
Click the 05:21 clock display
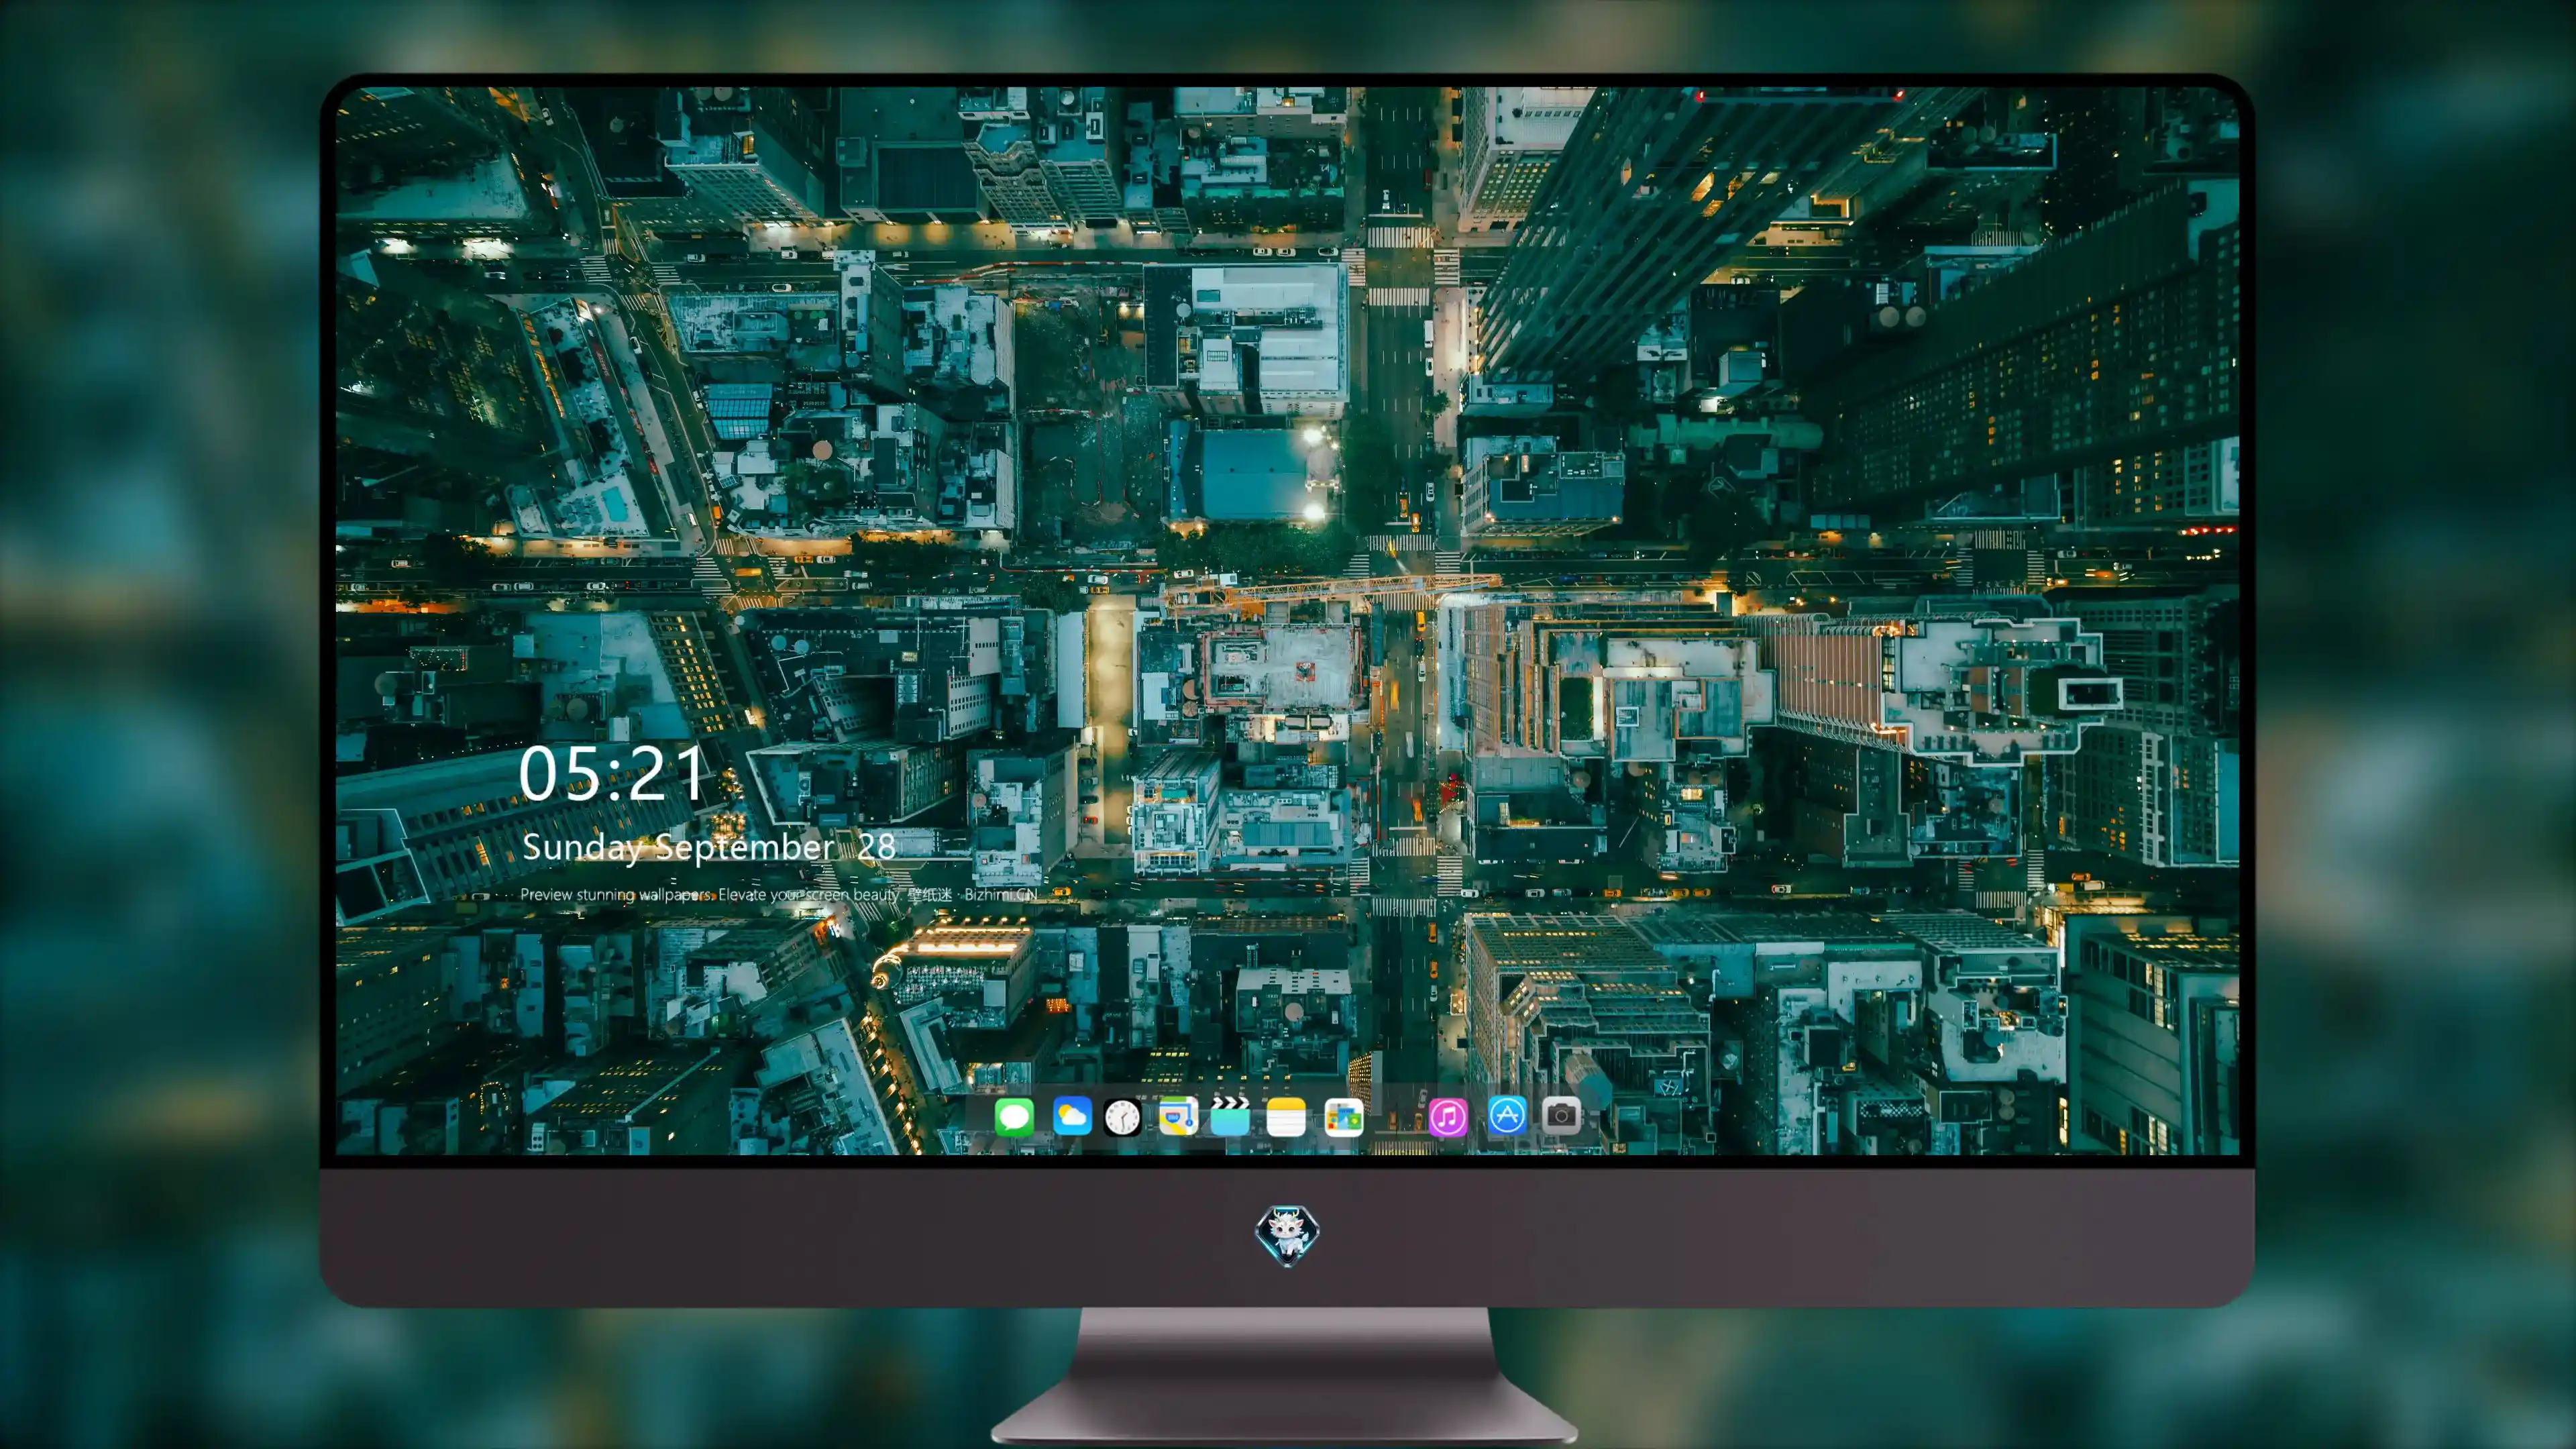(x=612, y=774)
